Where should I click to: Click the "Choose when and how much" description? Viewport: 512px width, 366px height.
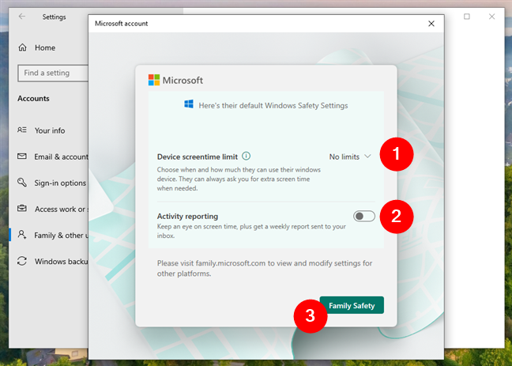[239, 179]
